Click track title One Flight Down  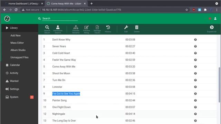61,107
